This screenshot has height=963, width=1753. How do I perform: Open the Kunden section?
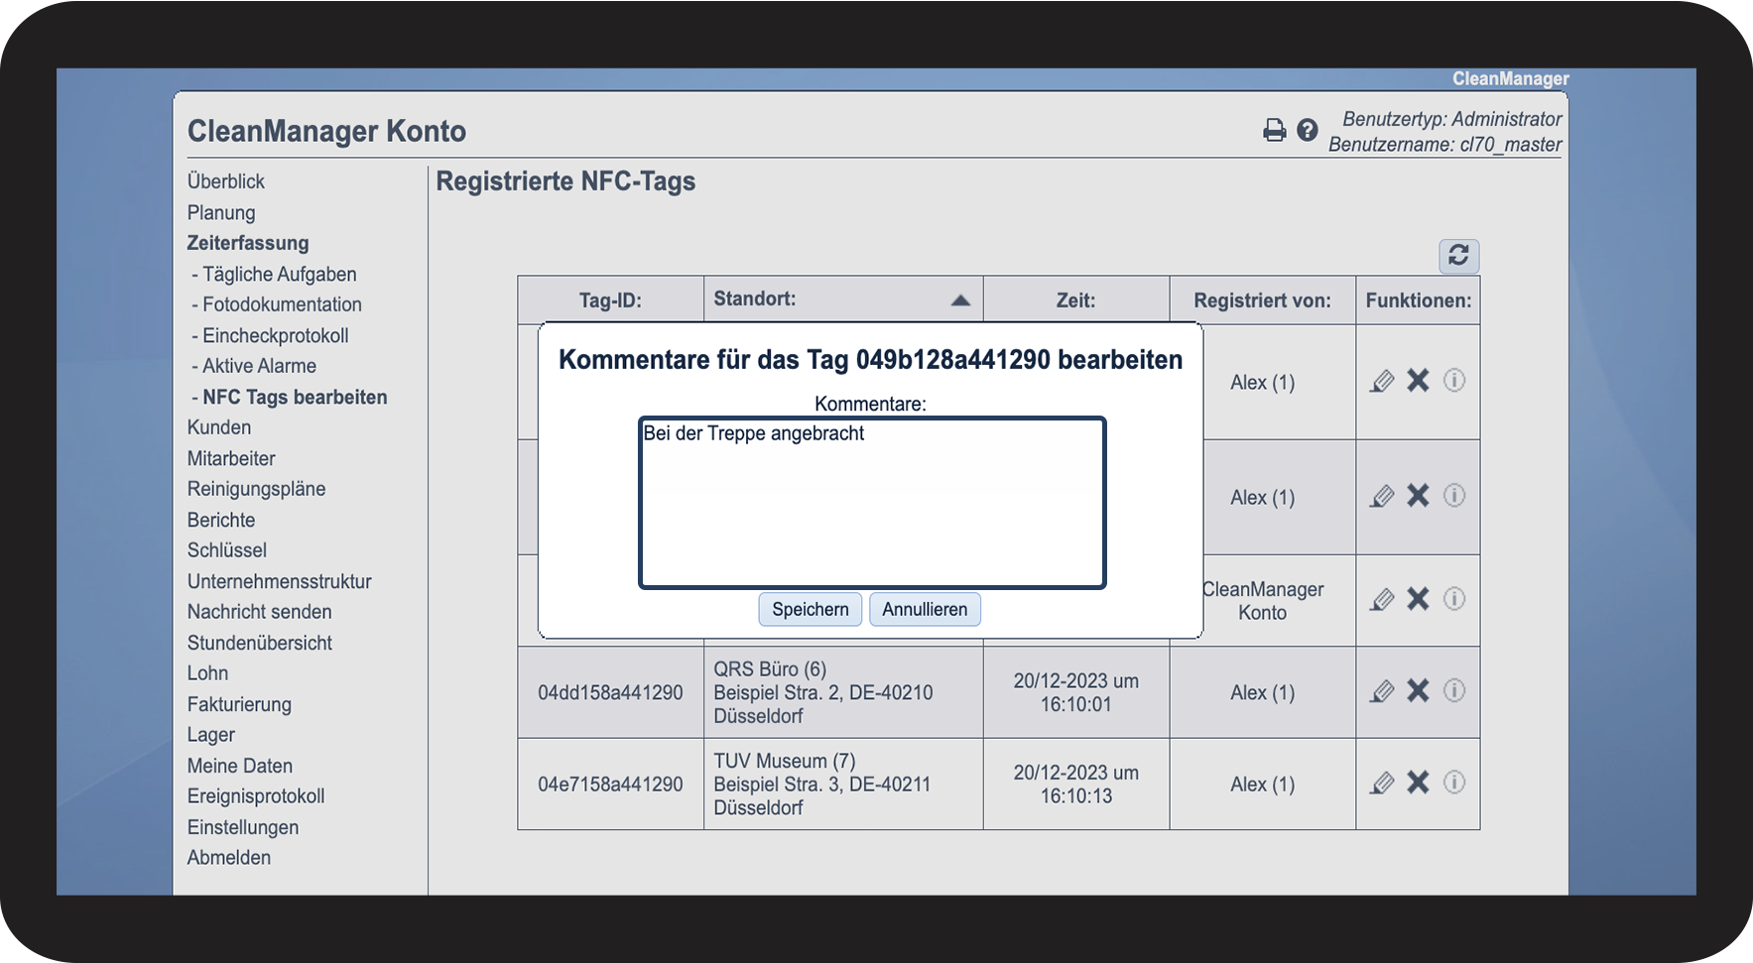(x=219, y=427)
